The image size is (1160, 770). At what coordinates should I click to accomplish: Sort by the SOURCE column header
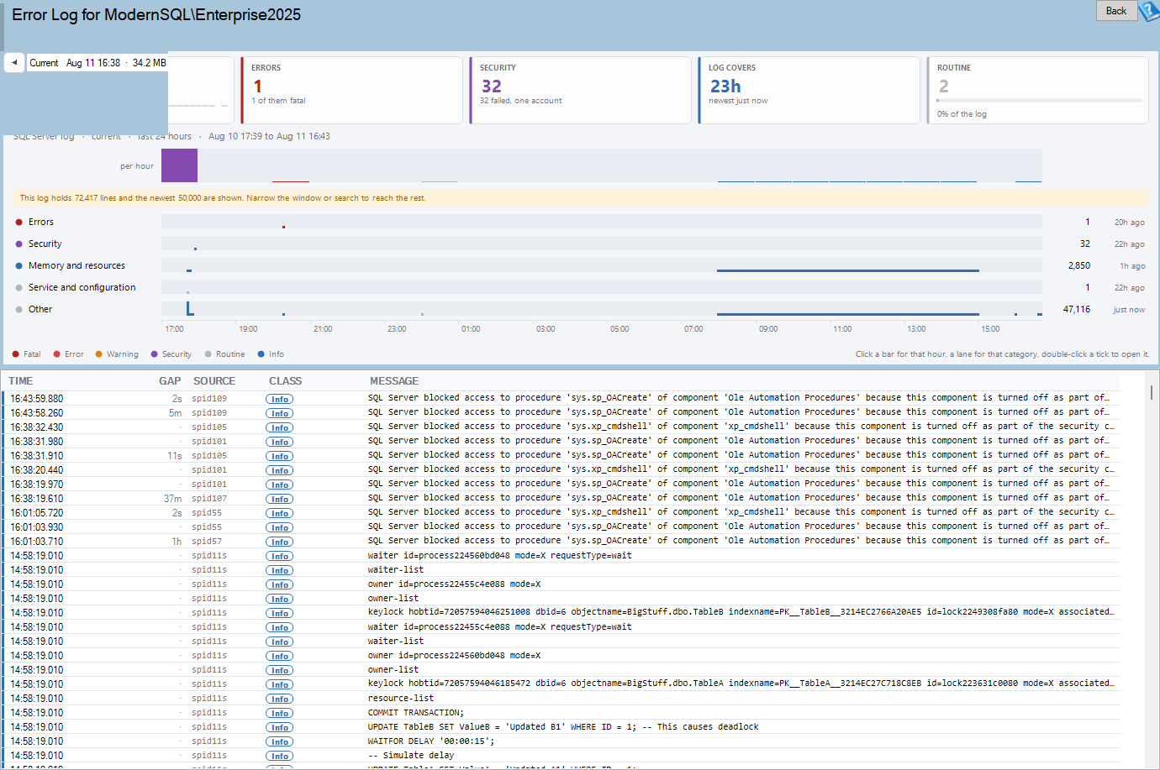pyautogui.click(x=214, y=381)
